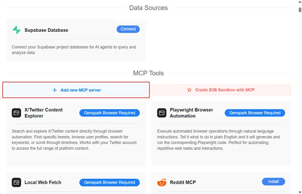The image size is (302, 194).
Task: Click Genspark Browser Required for X/Twitter Explorer
Action: click(x=110, y=113)
